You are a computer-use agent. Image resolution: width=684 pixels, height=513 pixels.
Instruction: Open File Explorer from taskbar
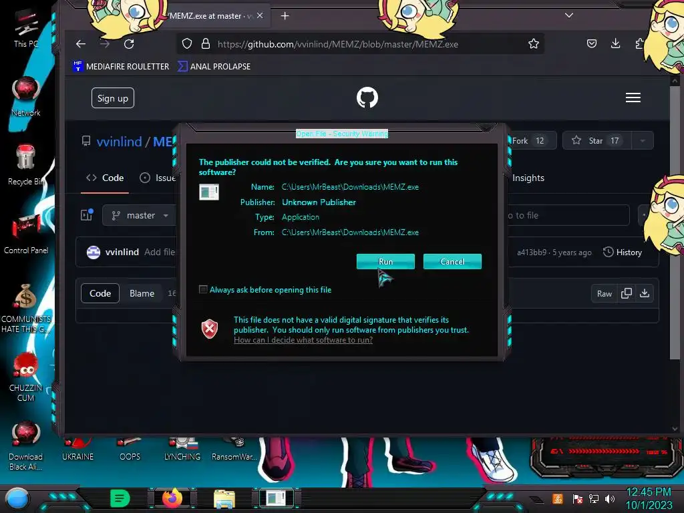[x=224, y=499]
